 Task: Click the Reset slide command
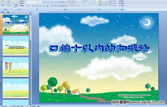(21, 3)
